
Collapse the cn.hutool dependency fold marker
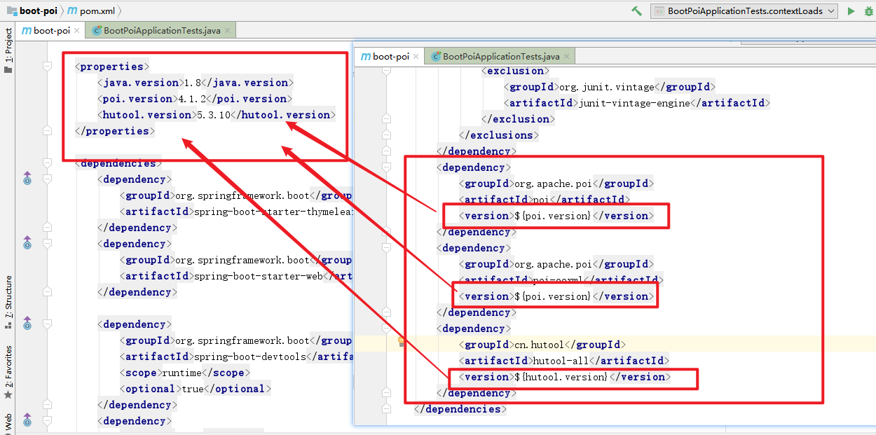(x=386, y=329)
